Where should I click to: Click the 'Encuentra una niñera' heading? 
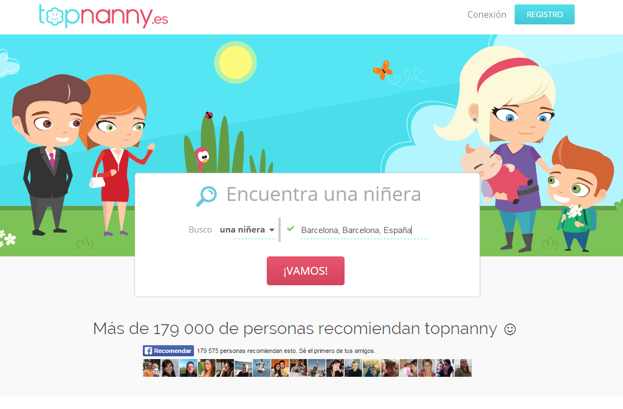323,194
